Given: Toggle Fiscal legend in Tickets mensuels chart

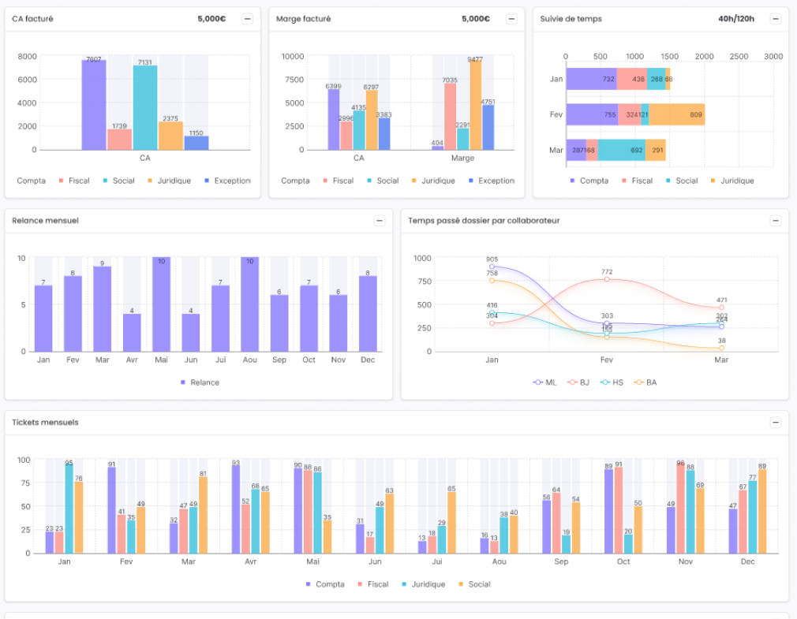Looking at the screenshot, I should [x=373, y=584].
